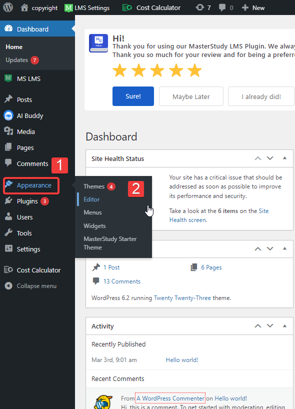
Task: Click the Dashboard gauge icon in sidebar
Action: [8, 28]
